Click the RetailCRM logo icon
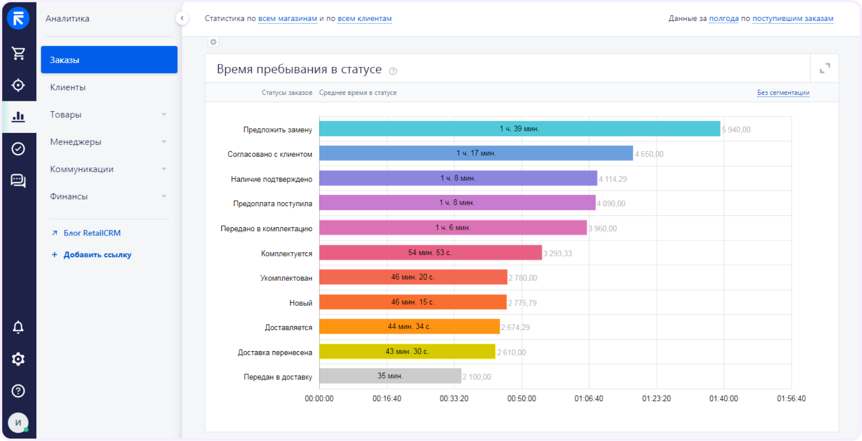This screenshot has height=441, width=862. pos(18,18)
